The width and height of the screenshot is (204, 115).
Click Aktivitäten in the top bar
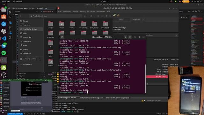tap(6, 1)
